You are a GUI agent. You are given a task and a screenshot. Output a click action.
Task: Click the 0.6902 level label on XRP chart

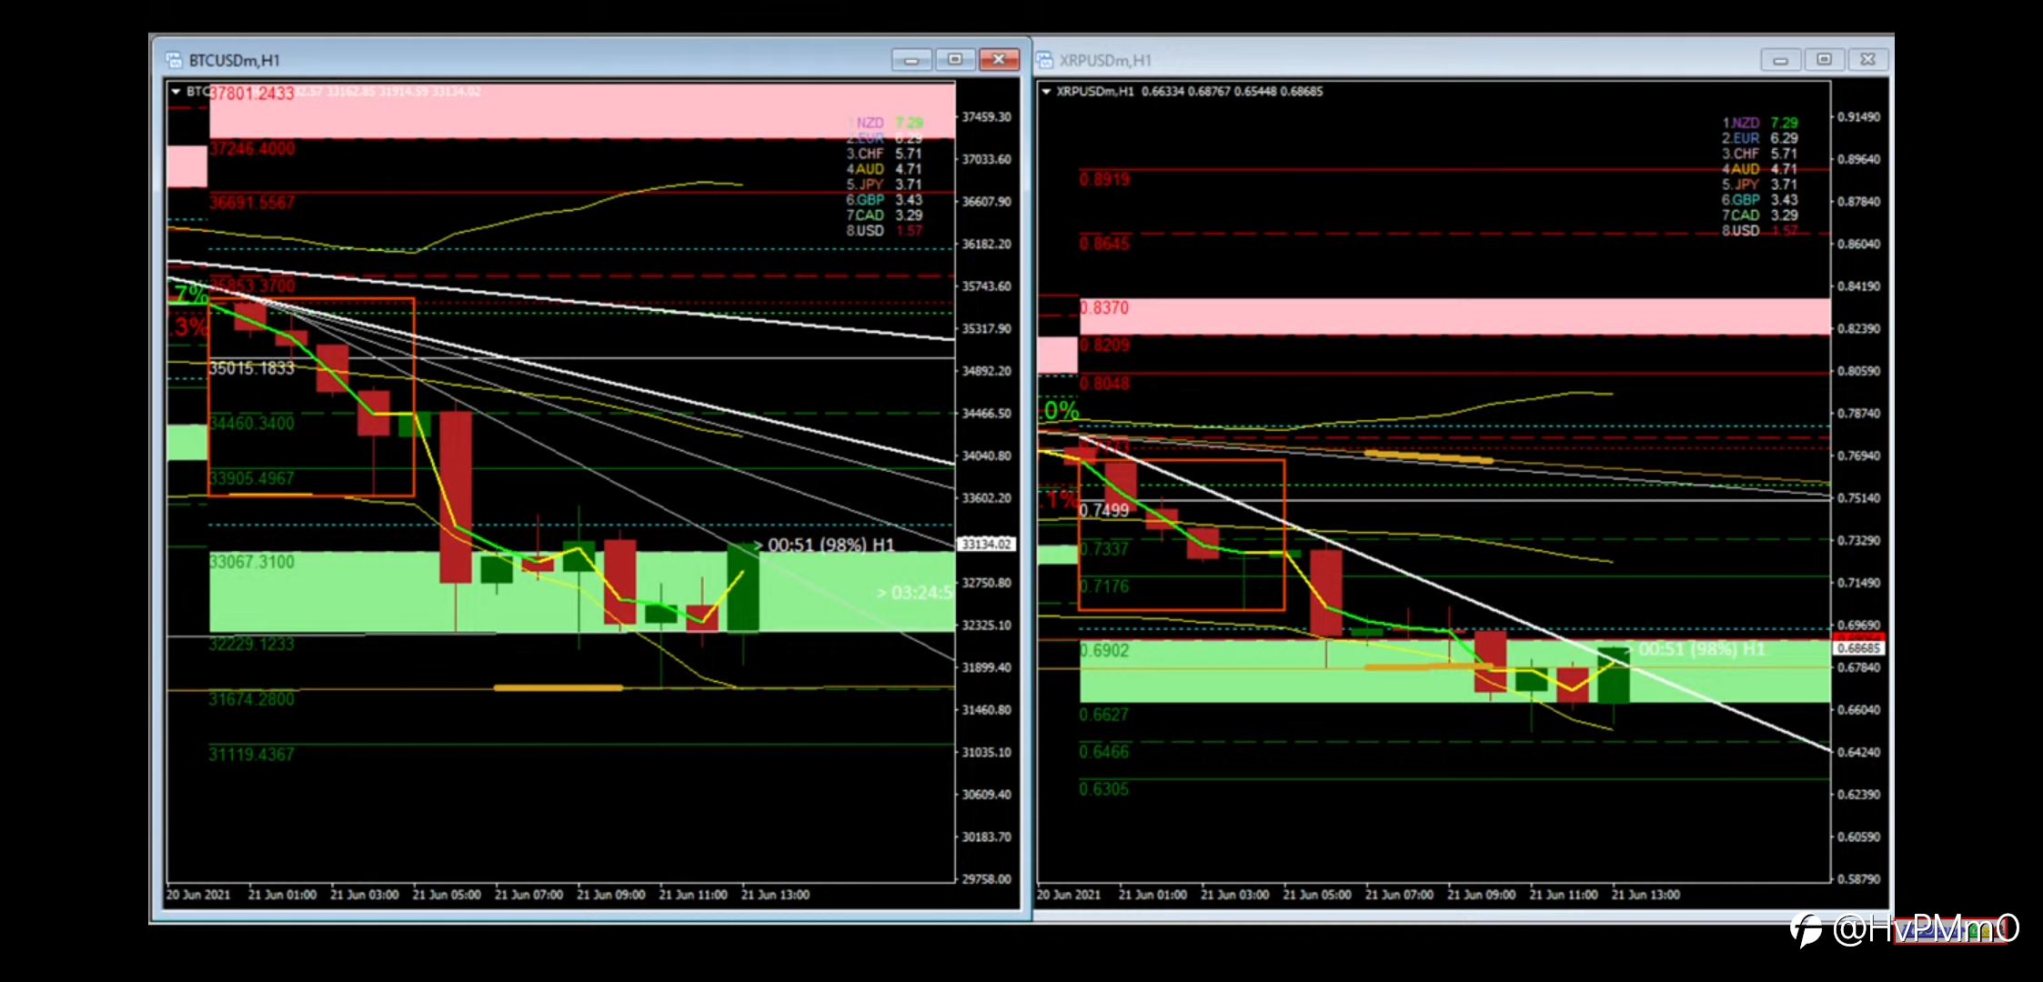pos(1104,651)
